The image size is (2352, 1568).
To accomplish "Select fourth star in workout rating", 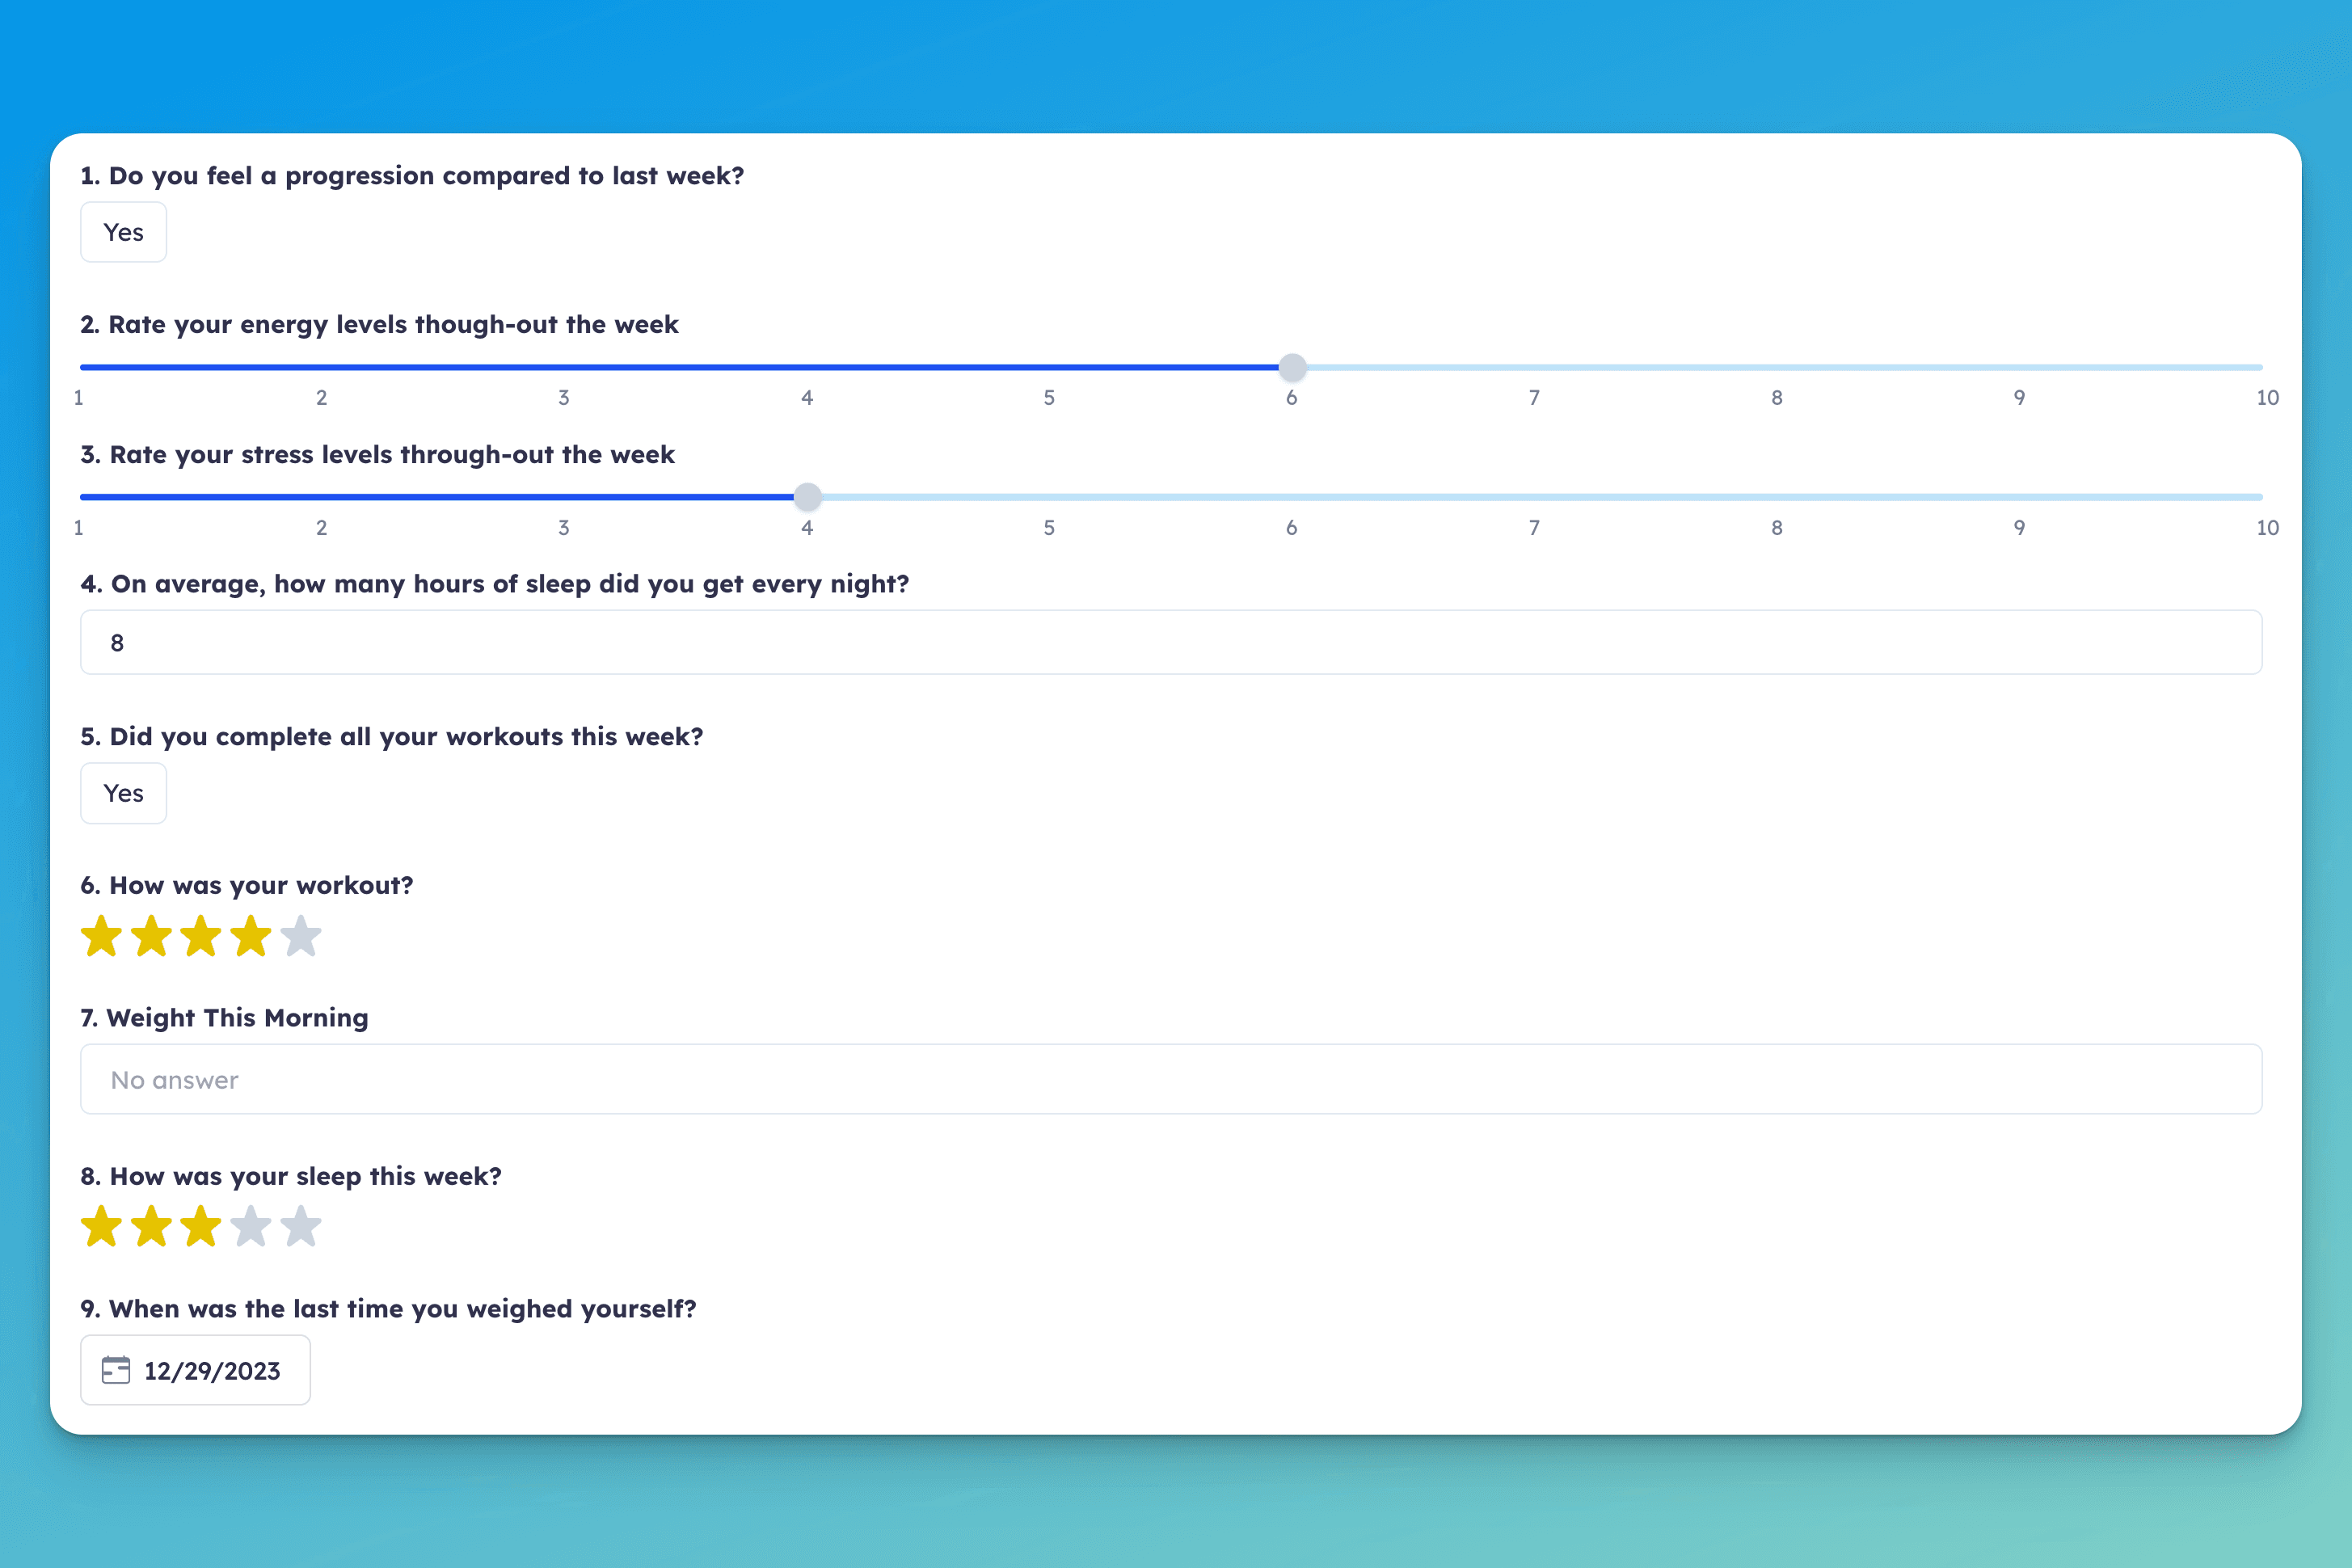I will [x=251, y=937].
